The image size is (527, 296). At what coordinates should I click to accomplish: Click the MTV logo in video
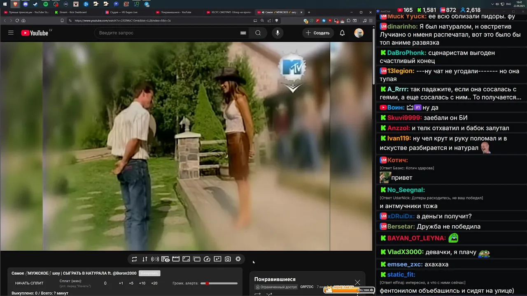292,67
